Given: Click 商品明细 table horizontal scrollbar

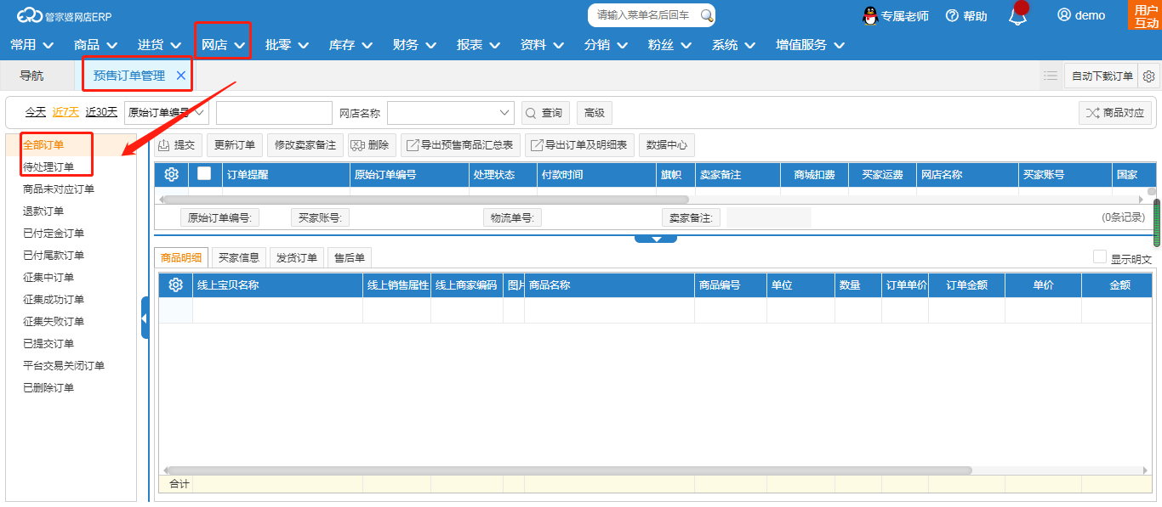Looking at the screenshot, I should (569, 470).
